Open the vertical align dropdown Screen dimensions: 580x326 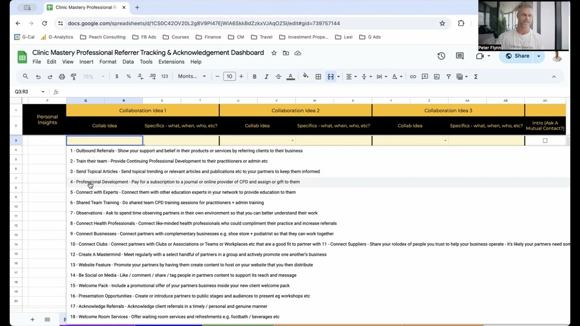click(366, 77)
